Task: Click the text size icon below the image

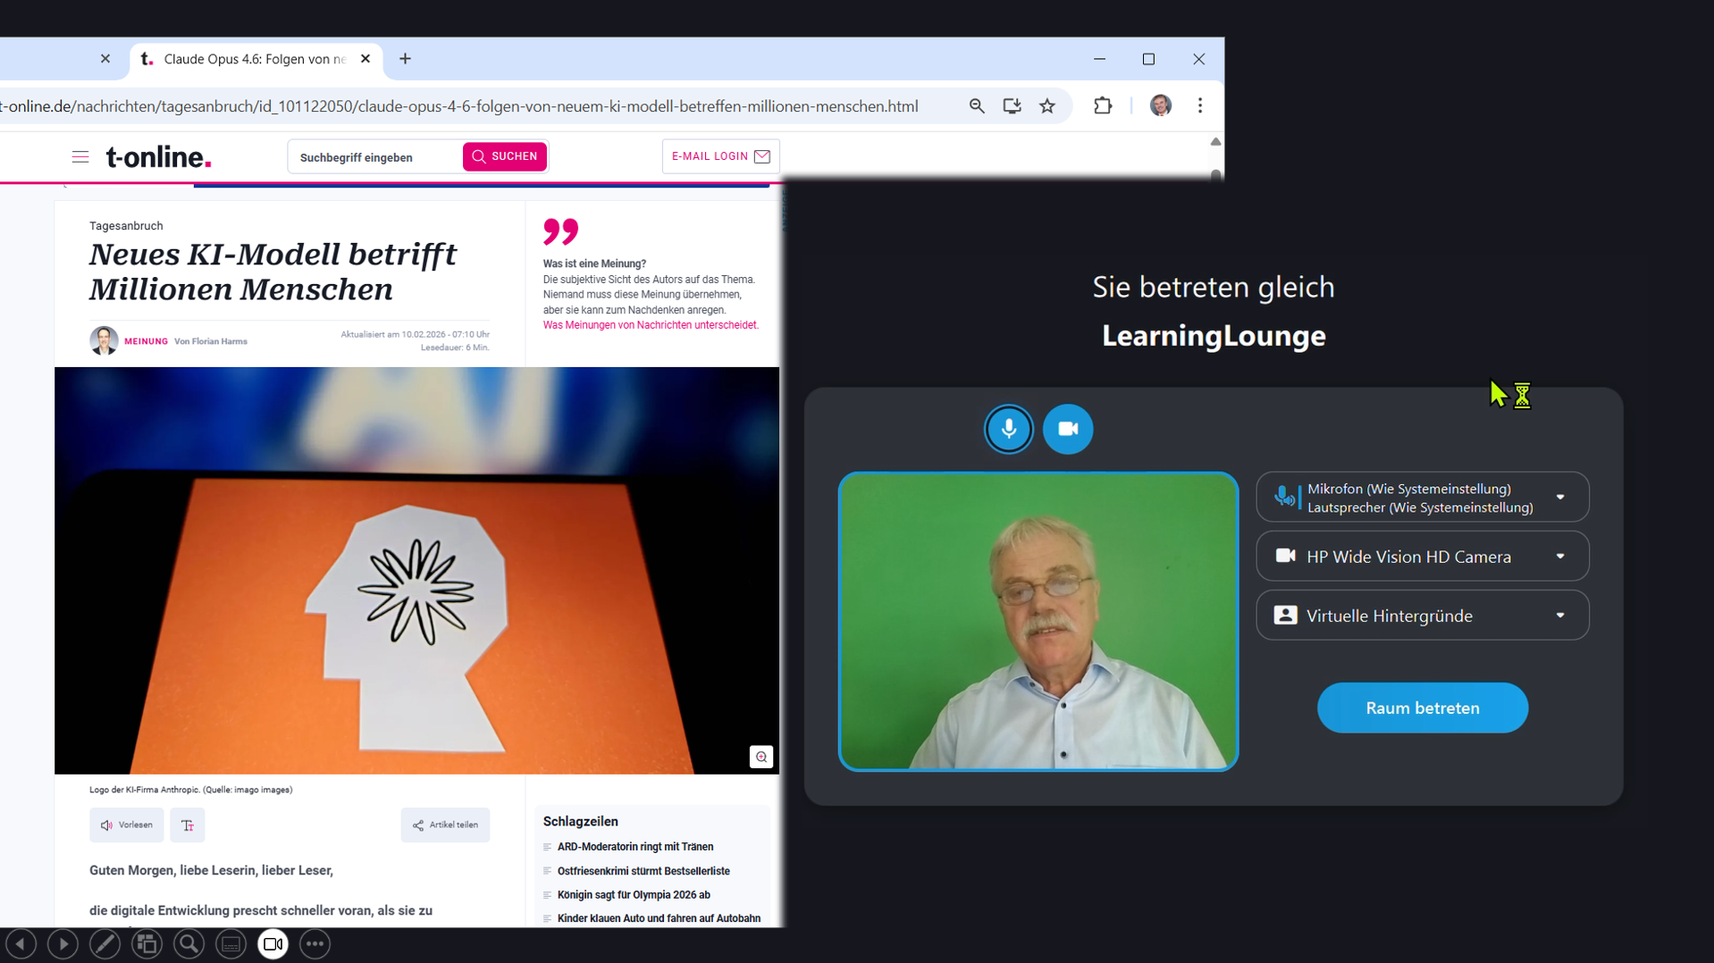Action: [x=188, y=825]
